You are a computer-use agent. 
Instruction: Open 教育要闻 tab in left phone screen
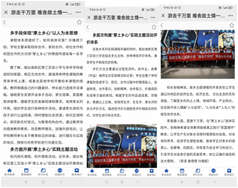[26, 172]
